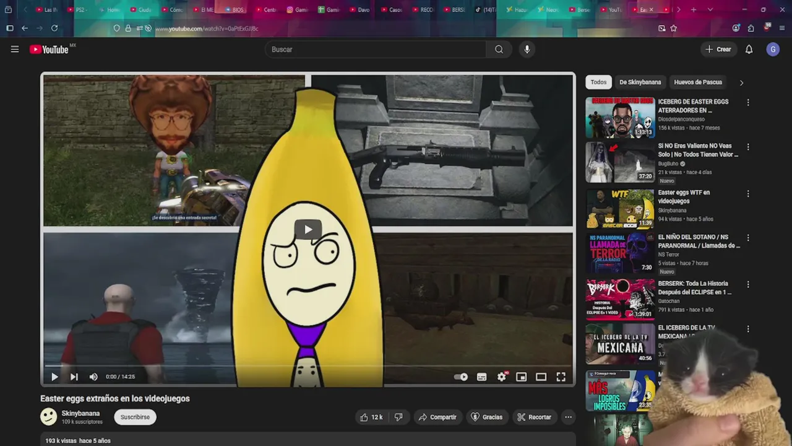
Task: Toggle subtitles in the player
Action: [x=482, y=377]
